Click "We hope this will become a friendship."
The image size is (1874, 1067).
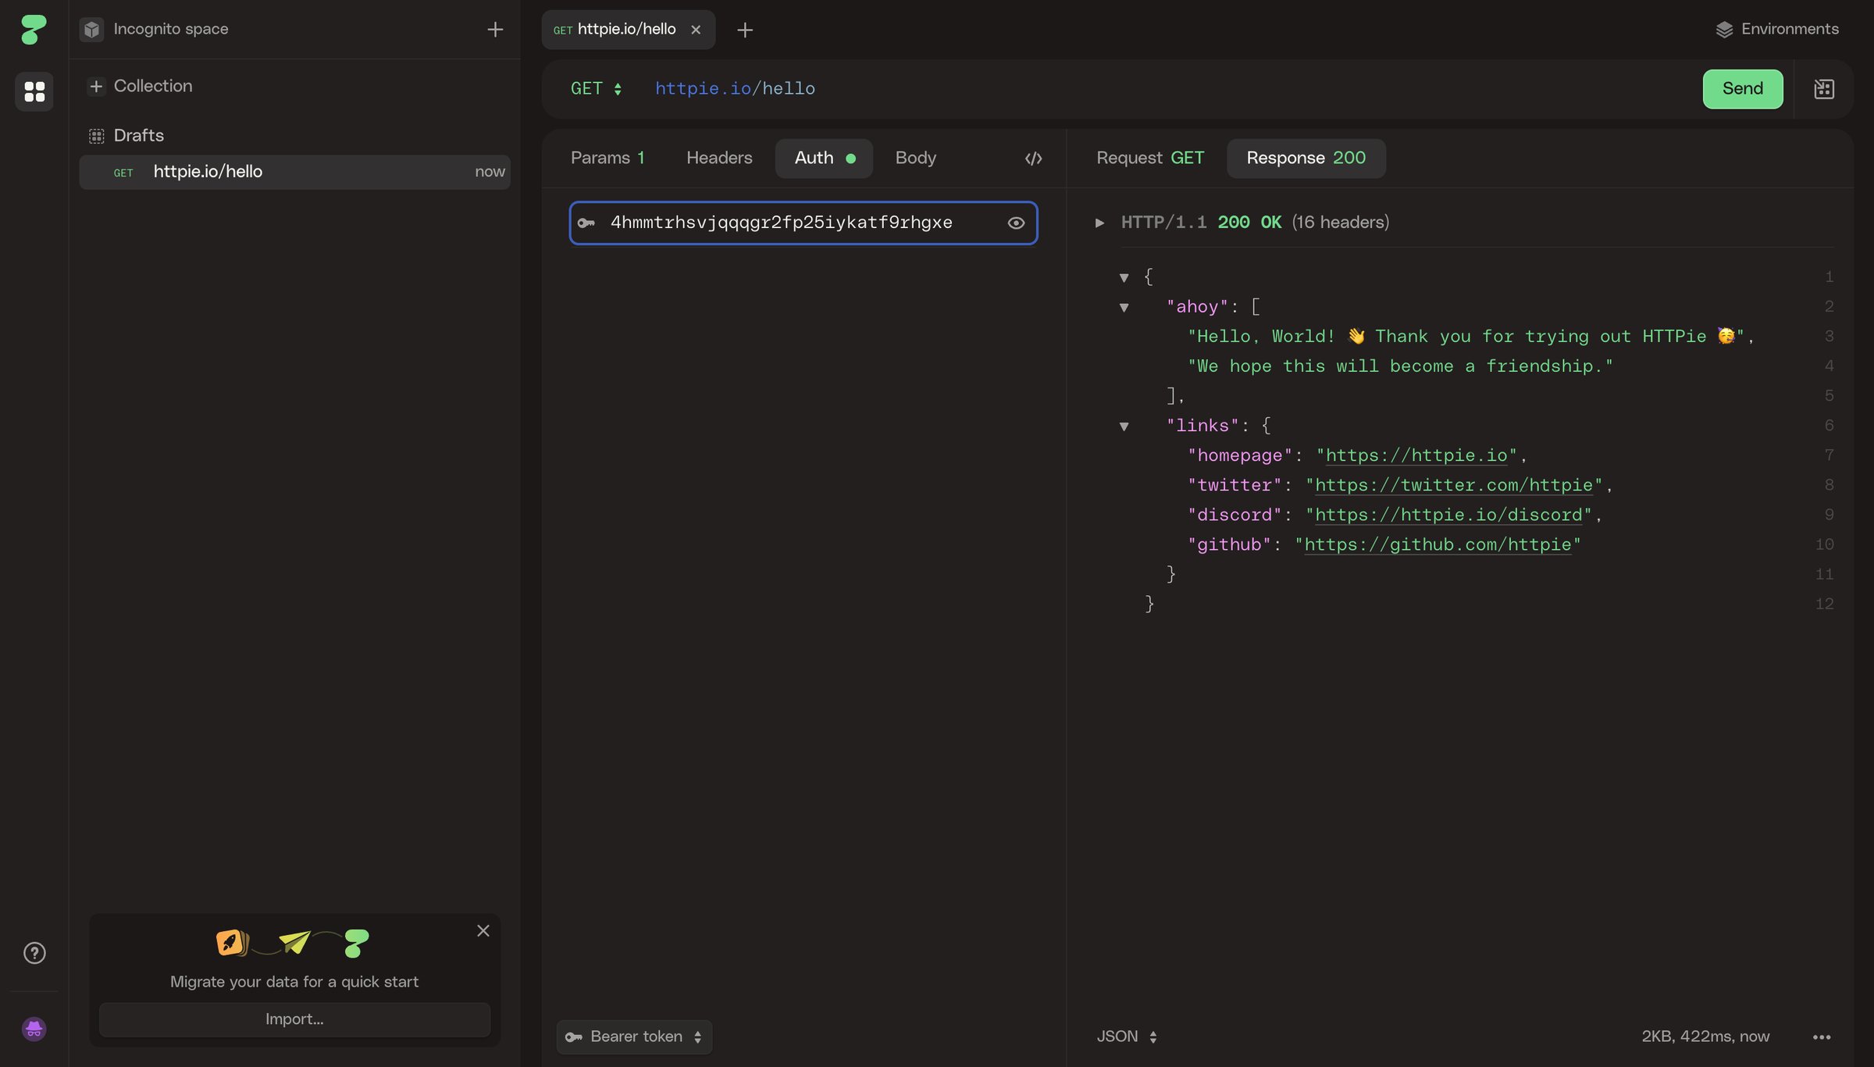click(x=1400, y=367)
